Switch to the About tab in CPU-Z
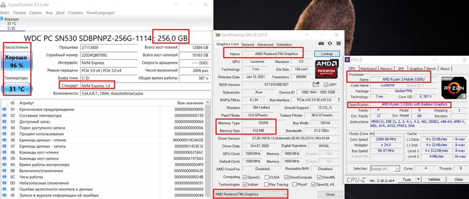 click(445, 69)
